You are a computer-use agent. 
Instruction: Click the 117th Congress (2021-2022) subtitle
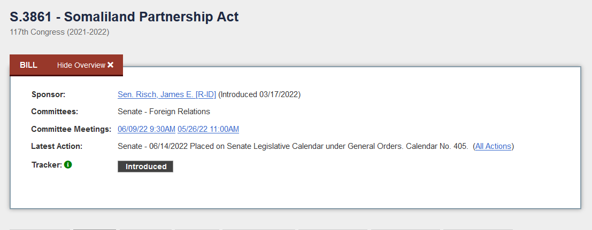click(x=60, y=33)
